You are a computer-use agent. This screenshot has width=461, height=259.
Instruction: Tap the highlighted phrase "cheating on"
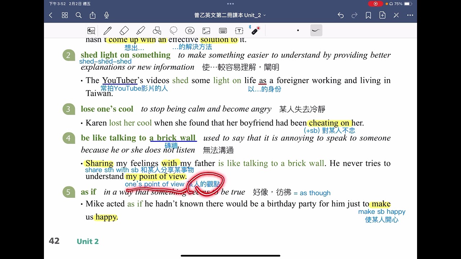click(x=329, y=123)
